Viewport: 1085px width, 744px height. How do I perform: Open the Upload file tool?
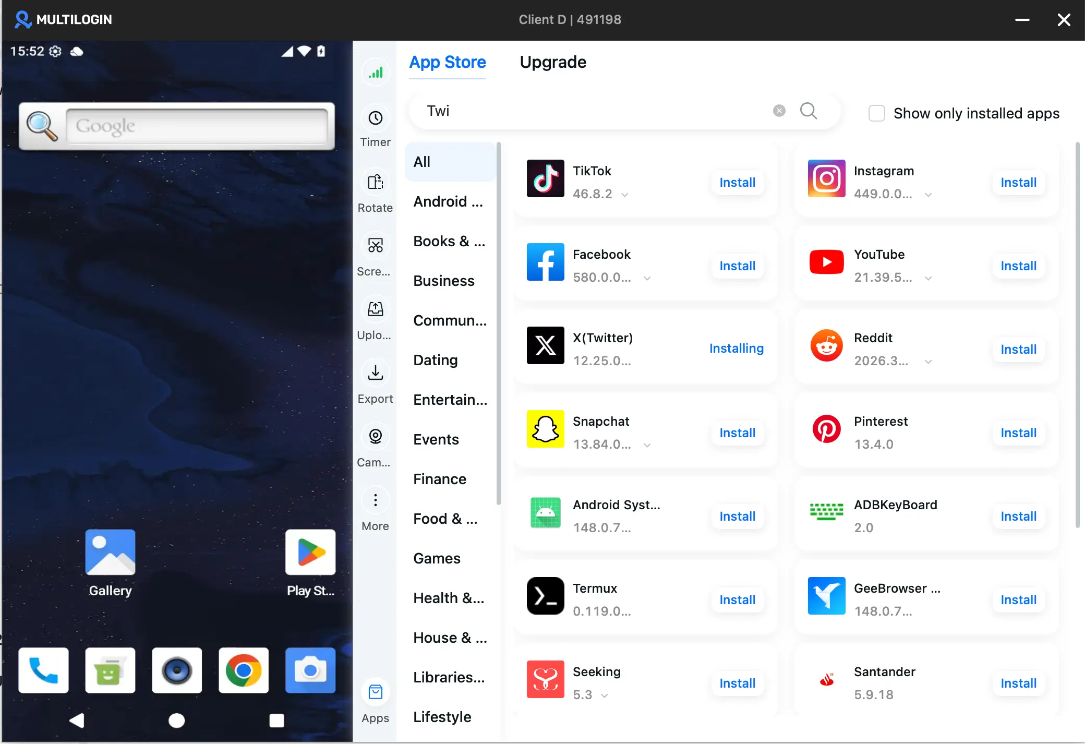(375, 309)
